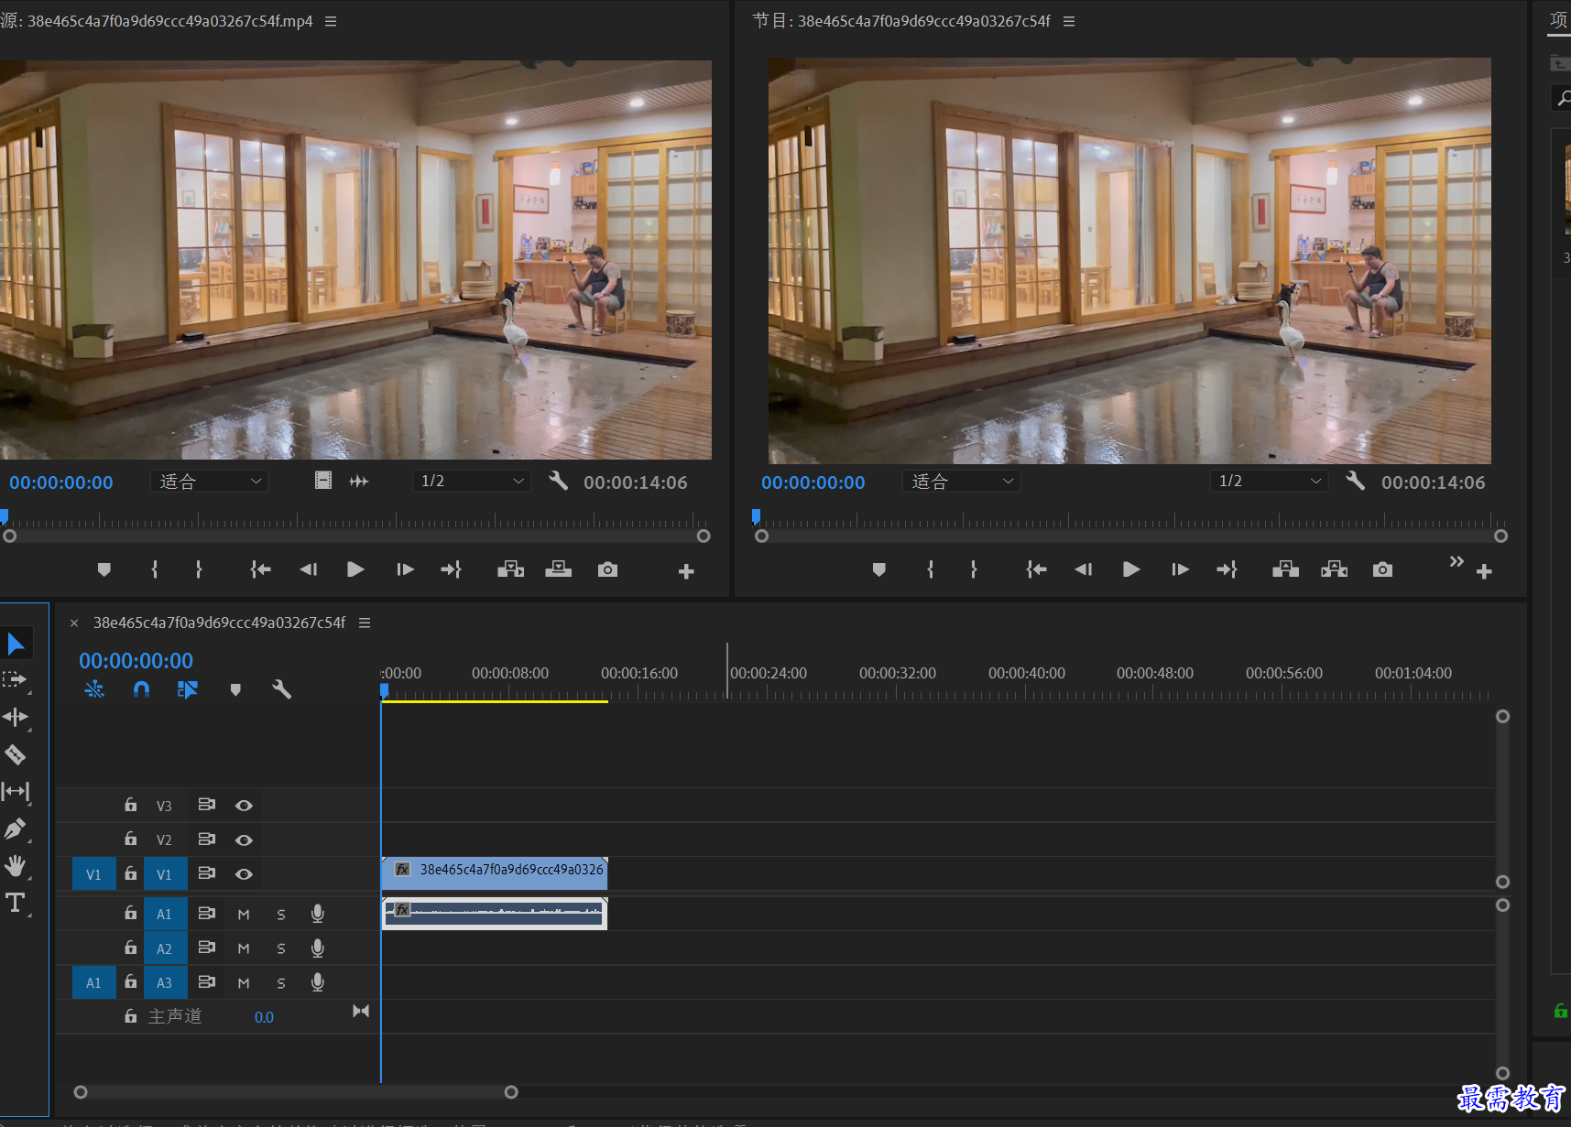Select the Type tool
1571x1127 pixels.
15,903
